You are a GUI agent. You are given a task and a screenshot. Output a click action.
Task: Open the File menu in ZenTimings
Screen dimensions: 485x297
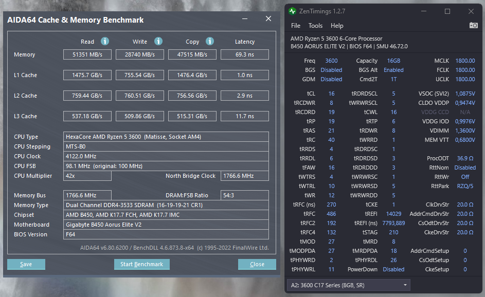pos(296,26)
